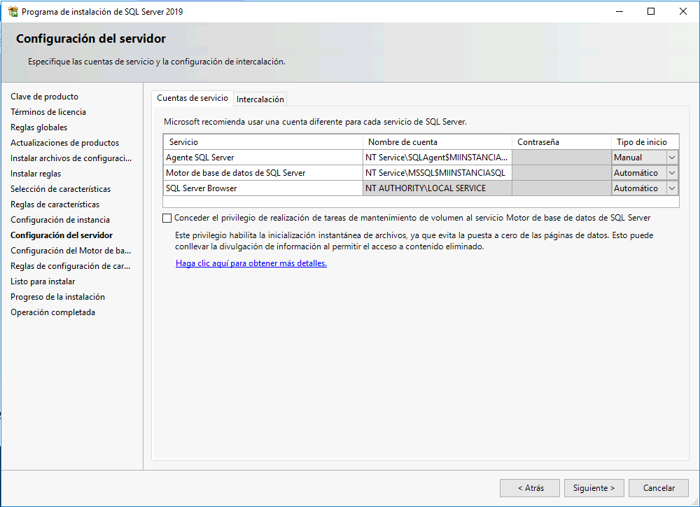Open the 'Haga clic aquí para obtener más detalles' link

(251, 263)
